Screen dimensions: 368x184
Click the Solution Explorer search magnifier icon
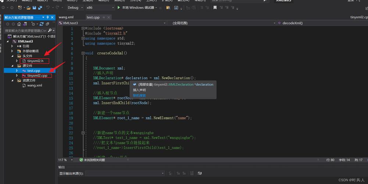[50, 31]
